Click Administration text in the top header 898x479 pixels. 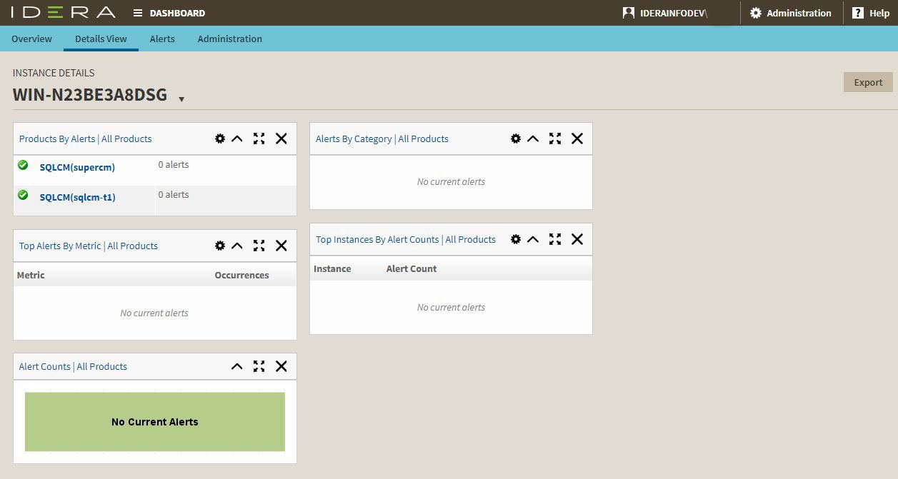click(799, 13)
